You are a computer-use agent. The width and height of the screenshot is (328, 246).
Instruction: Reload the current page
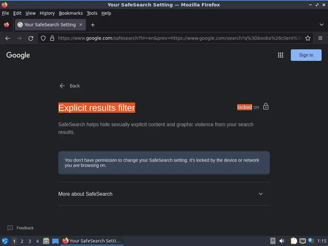[x=31, y=38]
